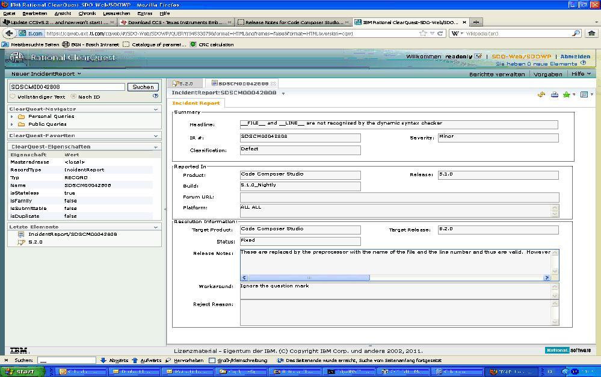Viewport: 601px width, 377px height.
Task: Print the incident report via printer icon
Action: point(554,94)
